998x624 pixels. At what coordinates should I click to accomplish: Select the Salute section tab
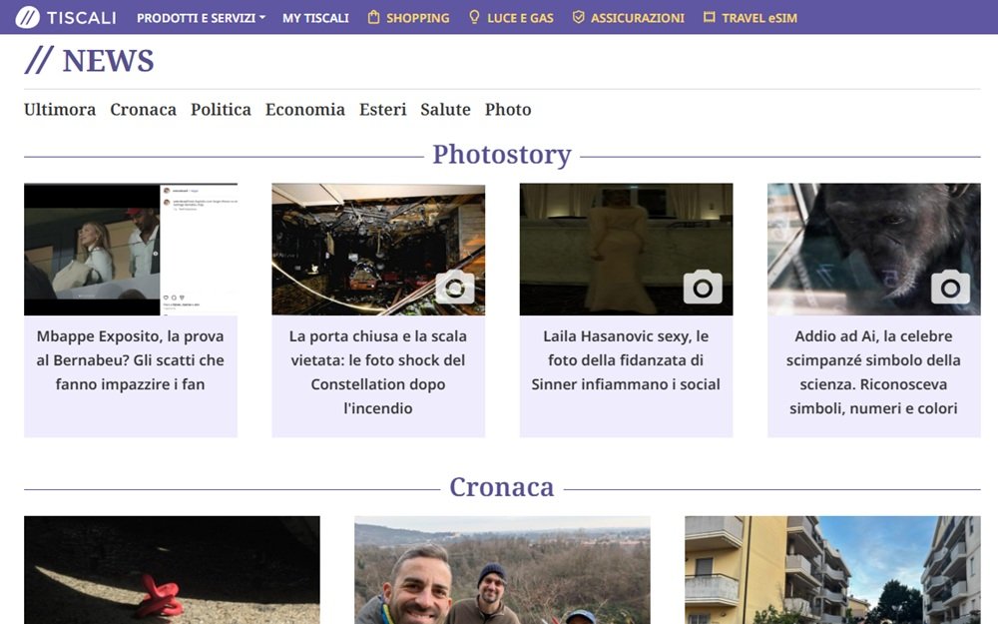(x=445, y=110)
